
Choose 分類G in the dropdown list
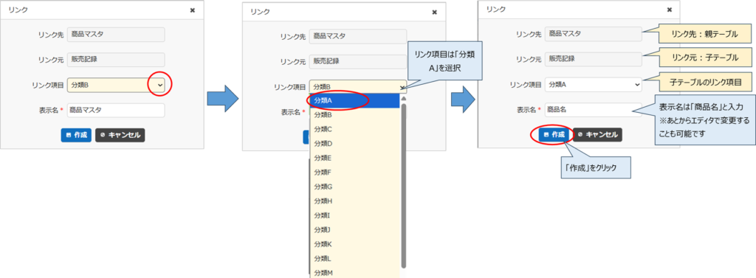pyautogui.click(x=355, y=187)
